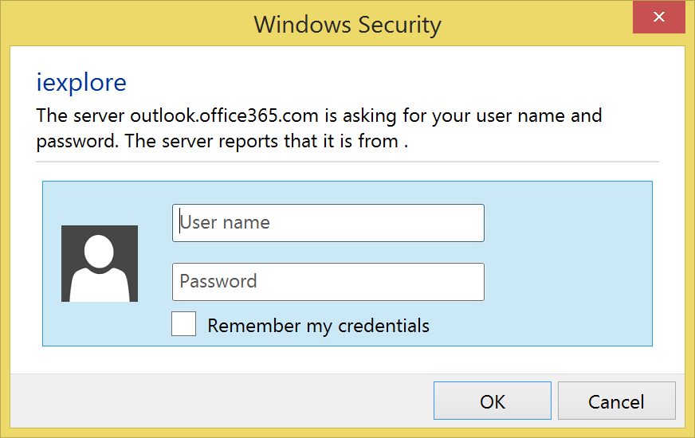Click empty space right of the Password field
The width and height of the screenshot is (695, 438).
(x=566, y=282)
